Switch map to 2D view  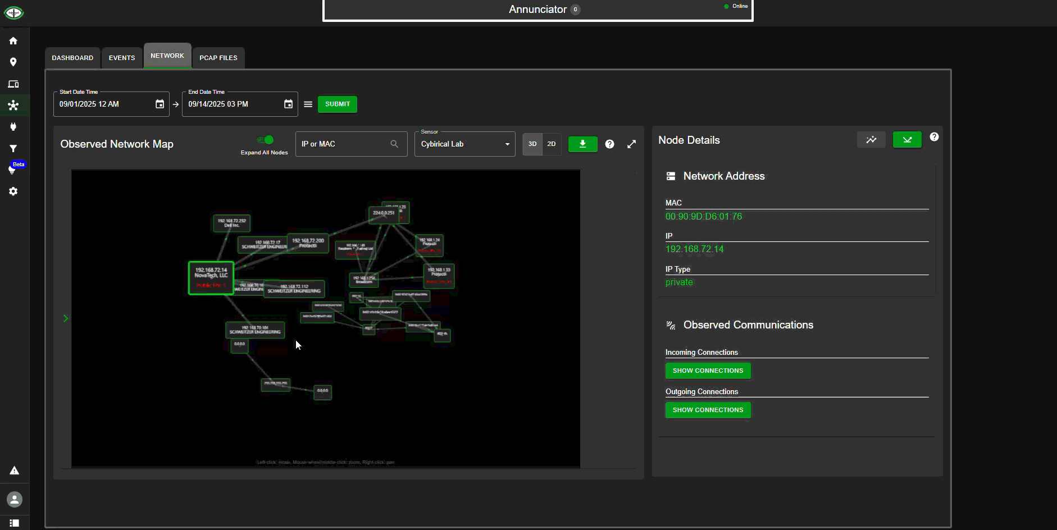click(x=551, y=144)
